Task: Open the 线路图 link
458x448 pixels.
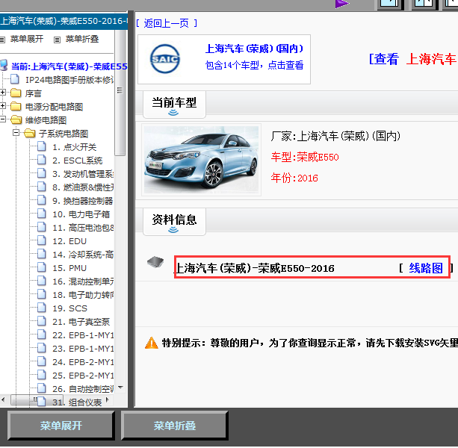Action: (426, 268)
